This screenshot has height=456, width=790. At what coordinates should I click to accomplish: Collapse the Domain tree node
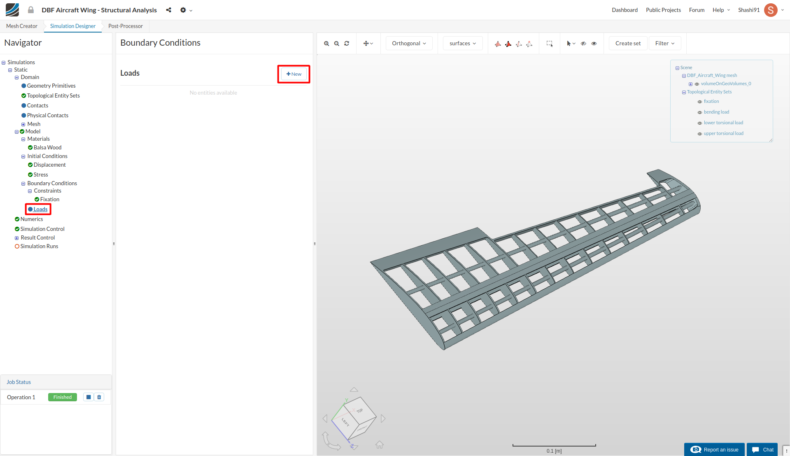coord(17,77)
